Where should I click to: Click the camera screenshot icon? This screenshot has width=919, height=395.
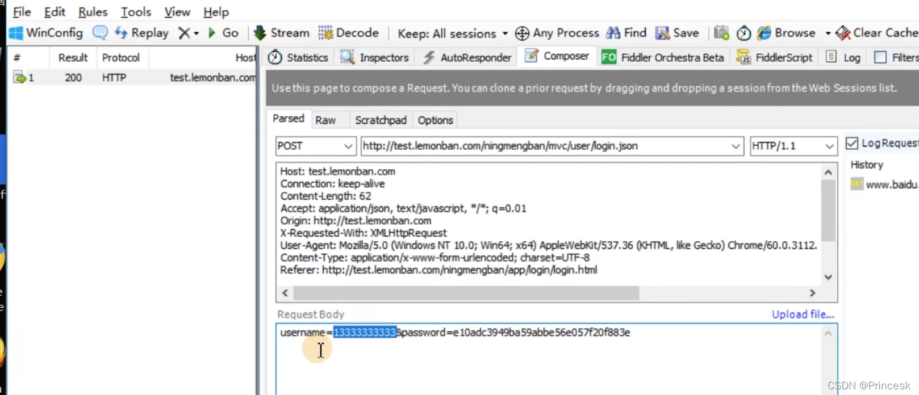721,33
